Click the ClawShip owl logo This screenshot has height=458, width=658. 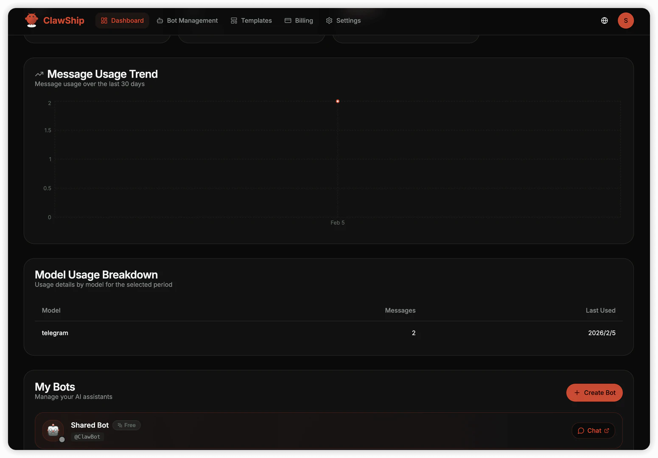[x=31, y=20]
